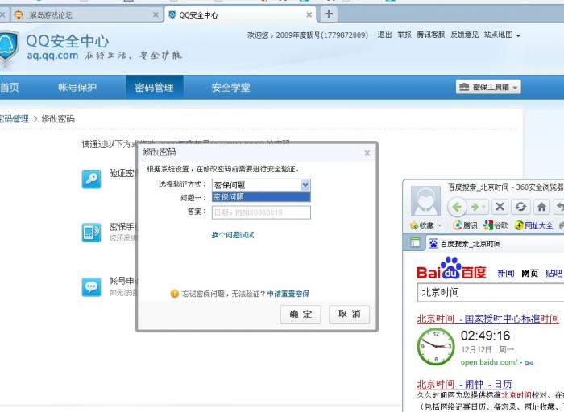Click 密码管理 breadcrumb link

(x=14, y=119)
